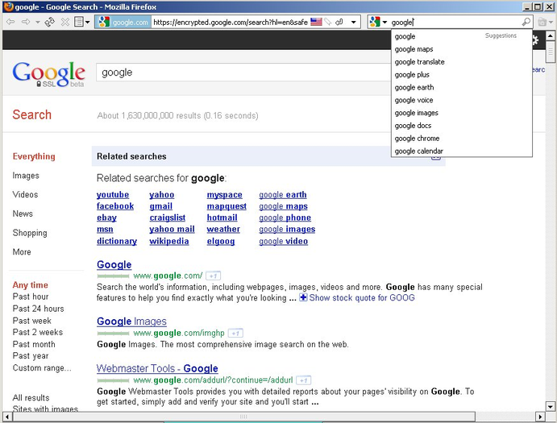
Task: Click the browser Back arrow
Action: click(x=10, y=22)
